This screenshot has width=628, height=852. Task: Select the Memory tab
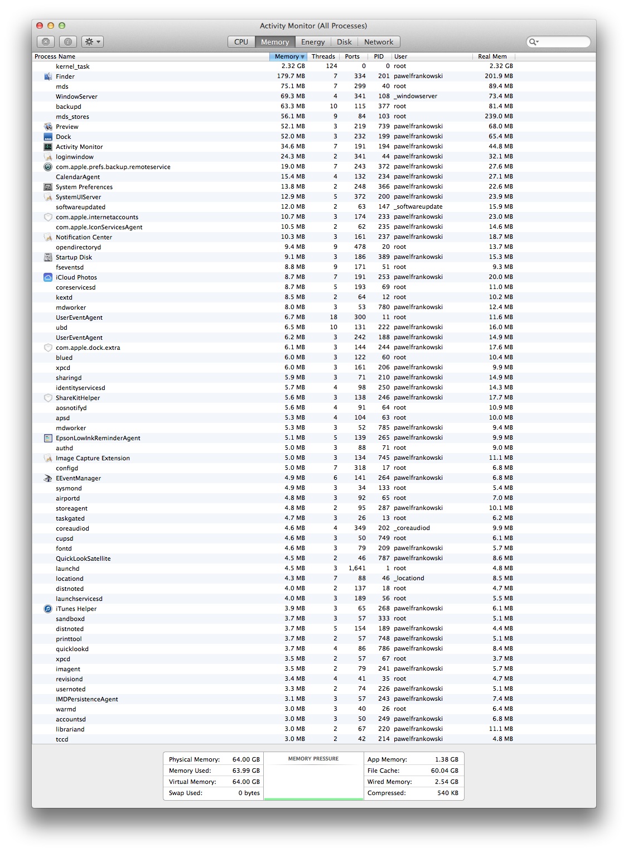click(x=275, y=42)
